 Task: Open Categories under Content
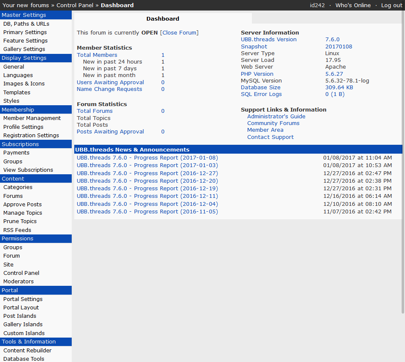(x=18, y=187)
